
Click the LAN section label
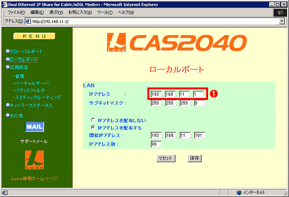(89, 86)
